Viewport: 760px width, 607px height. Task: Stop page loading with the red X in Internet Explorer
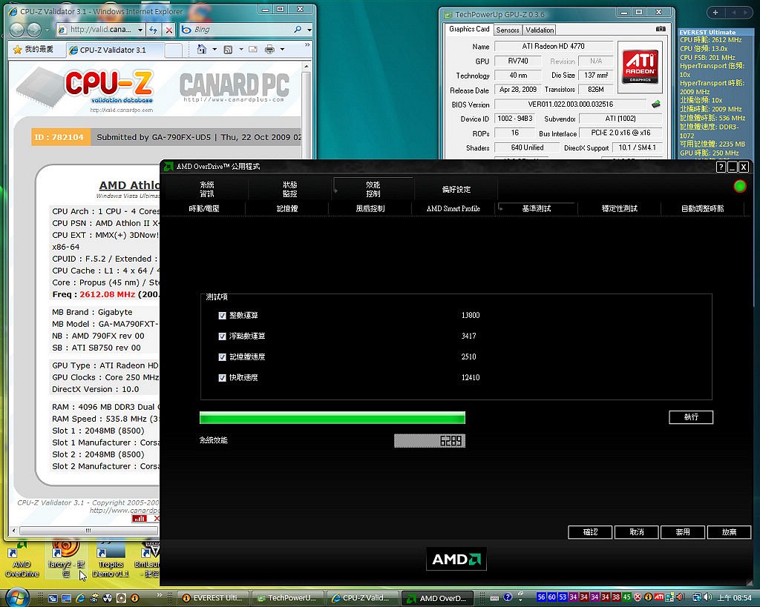(168, 30)
